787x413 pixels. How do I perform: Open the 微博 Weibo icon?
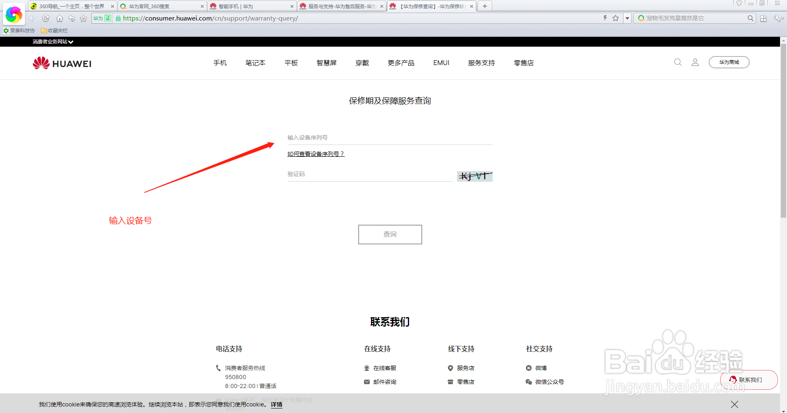[529, 368]
